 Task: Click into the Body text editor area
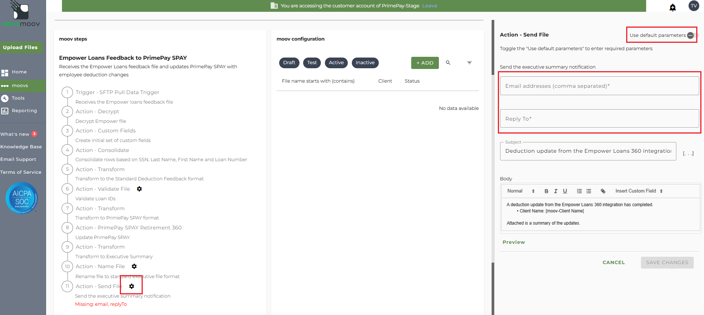click(600, 214)
